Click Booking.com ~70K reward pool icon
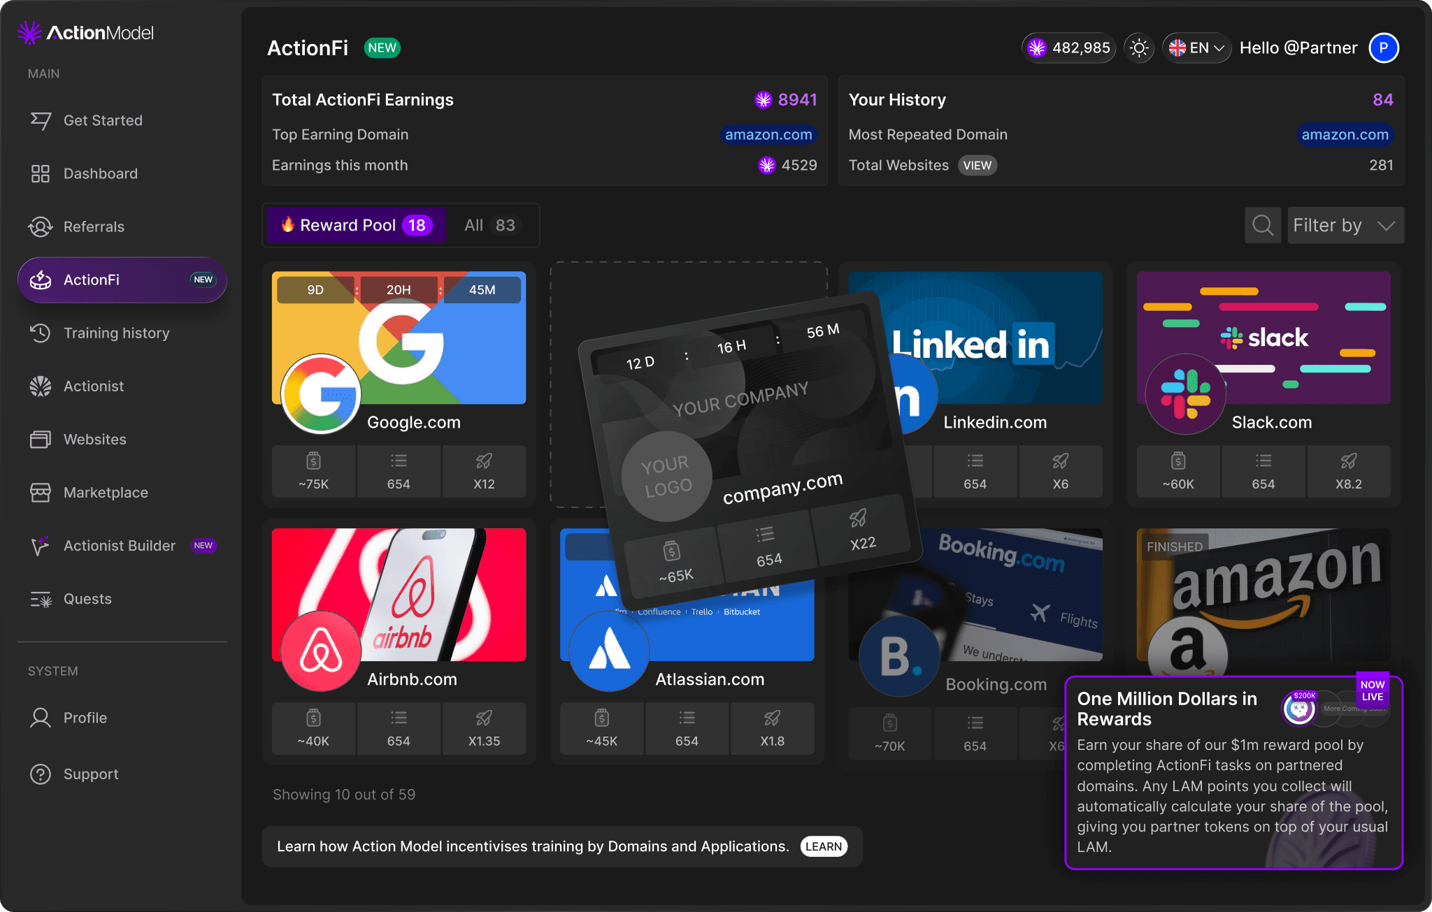 [889, 723]
